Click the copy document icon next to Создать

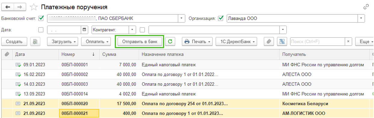35,42
